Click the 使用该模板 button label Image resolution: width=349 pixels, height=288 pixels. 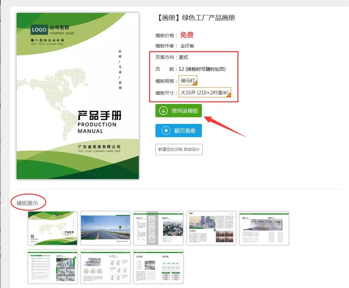[185, 111]
